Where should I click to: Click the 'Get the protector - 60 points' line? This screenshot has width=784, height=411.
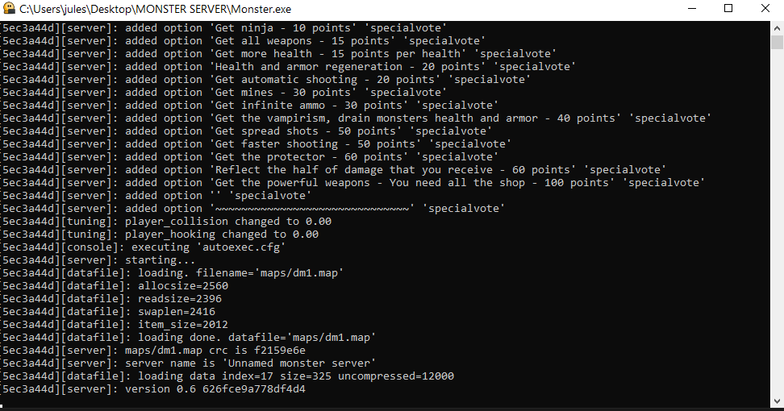click(x=250, y=157)
